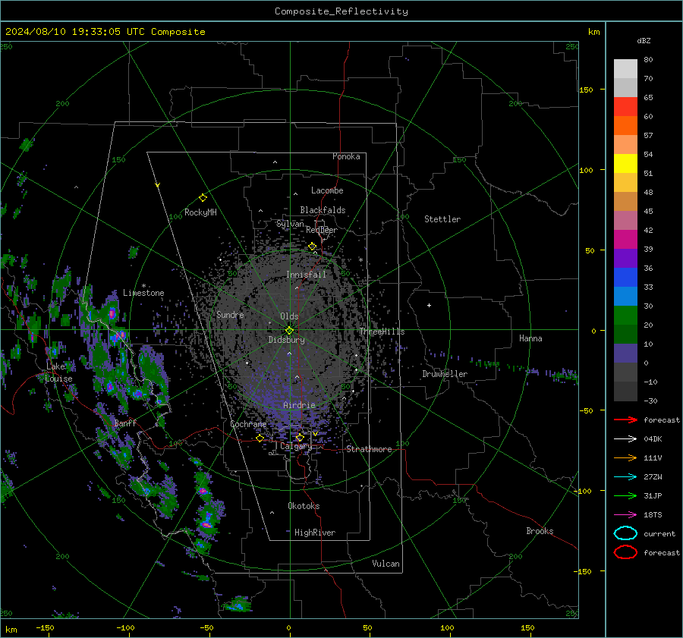This screenshot has height=638, width=683.
Task: Click the ThreeHills label
Action: [x=382, y=332]
